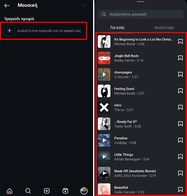187x196 pixels.
Task: Play the Little Things cover preview
Action: [x=104, y=157]
